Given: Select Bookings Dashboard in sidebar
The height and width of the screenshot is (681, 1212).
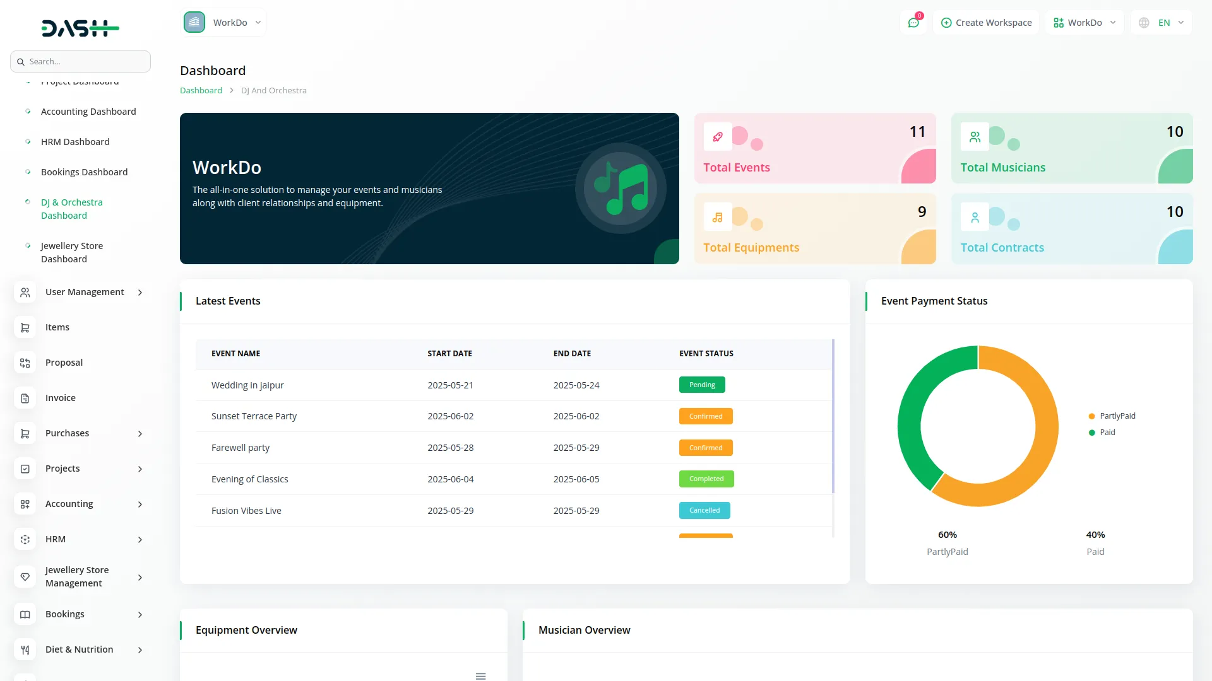Looking at the screenshot, I should [84, 172].
